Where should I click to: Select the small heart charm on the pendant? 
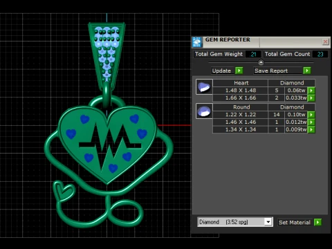[x=64, y=192]
